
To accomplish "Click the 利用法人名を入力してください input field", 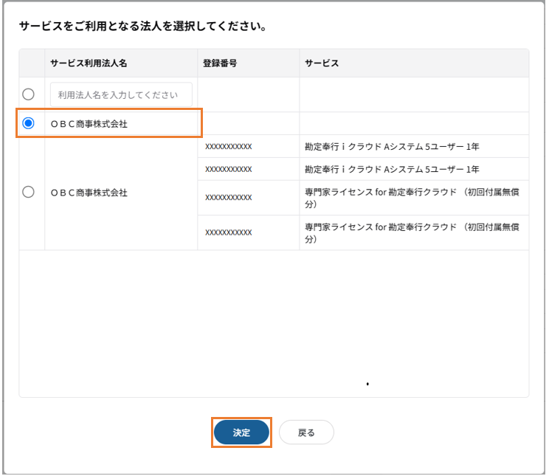I will click(x=121, y=94).
